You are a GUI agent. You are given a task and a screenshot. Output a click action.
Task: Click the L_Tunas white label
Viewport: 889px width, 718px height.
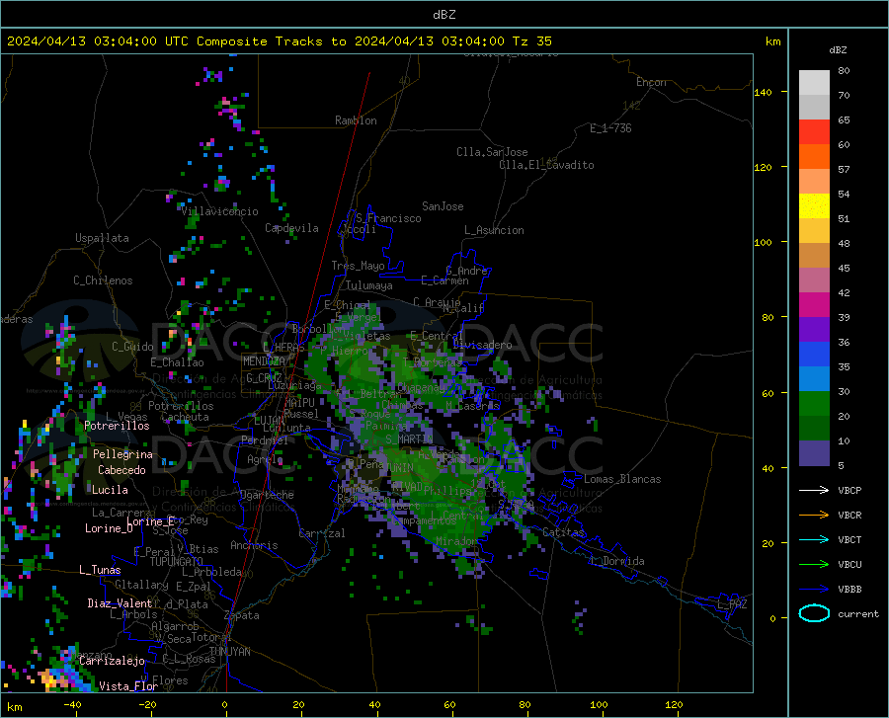click(x=100, y=570)
